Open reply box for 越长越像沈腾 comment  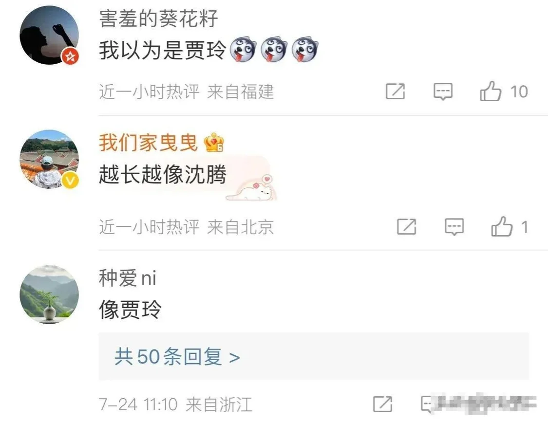coord(454,227)
